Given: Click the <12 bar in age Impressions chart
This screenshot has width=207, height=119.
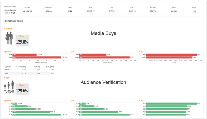Looking at the screenshot, I should point(15,103).
